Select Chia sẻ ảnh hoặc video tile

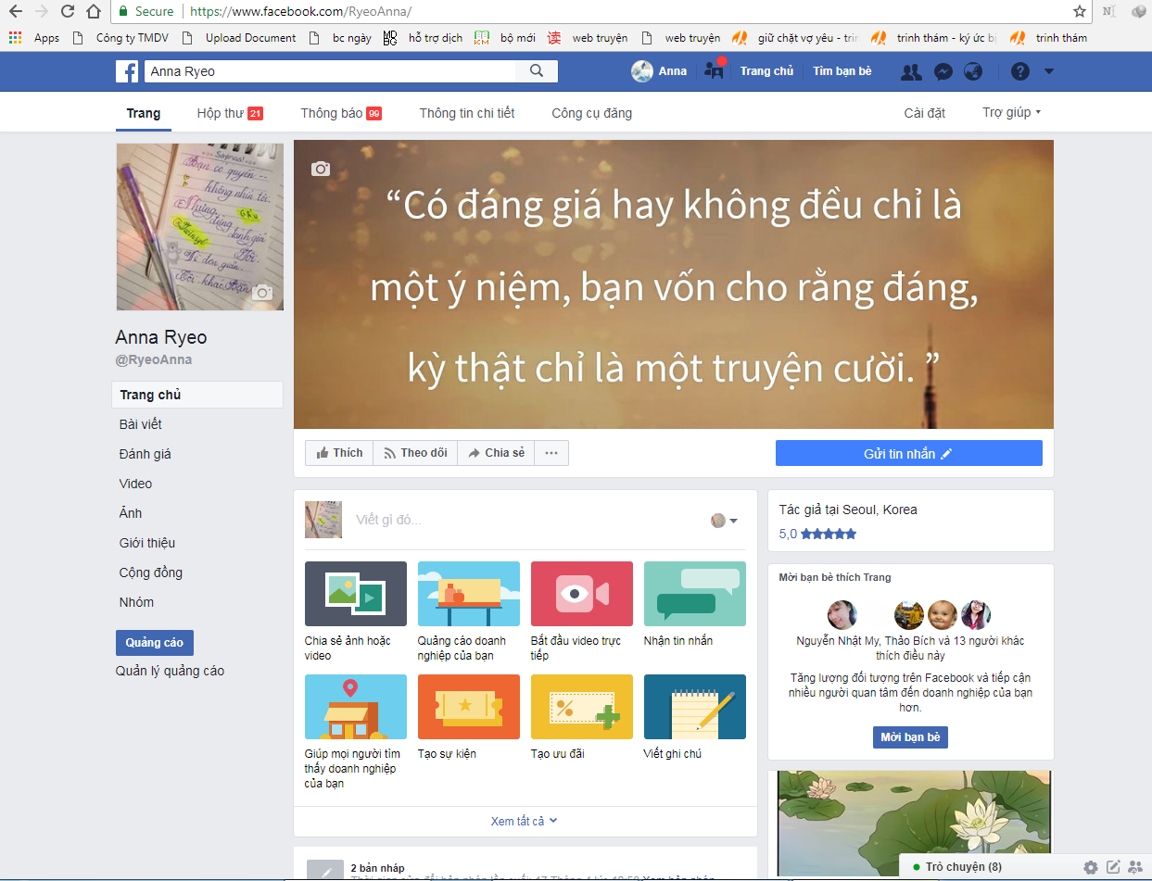pyautogui.click(x=356, y=611)
